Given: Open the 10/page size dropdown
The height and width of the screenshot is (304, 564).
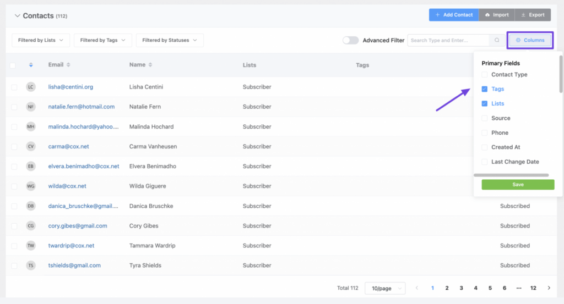Looking at the screenshot, I should coord(385,288).
